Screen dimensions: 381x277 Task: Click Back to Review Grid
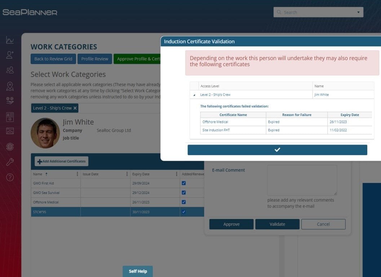point(53,59)
